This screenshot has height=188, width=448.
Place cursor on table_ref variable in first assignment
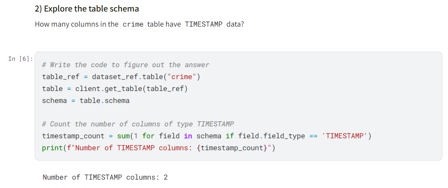(x=61, y=77)
